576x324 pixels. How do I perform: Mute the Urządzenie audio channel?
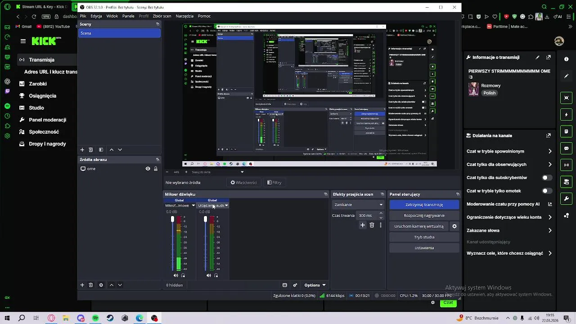click(208, 275)
